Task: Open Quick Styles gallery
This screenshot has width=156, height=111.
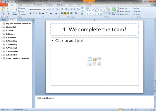Action: click(114, 11)
